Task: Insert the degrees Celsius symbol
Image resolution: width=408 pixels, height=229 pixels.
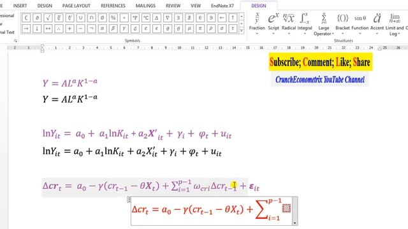Action: 146,18
